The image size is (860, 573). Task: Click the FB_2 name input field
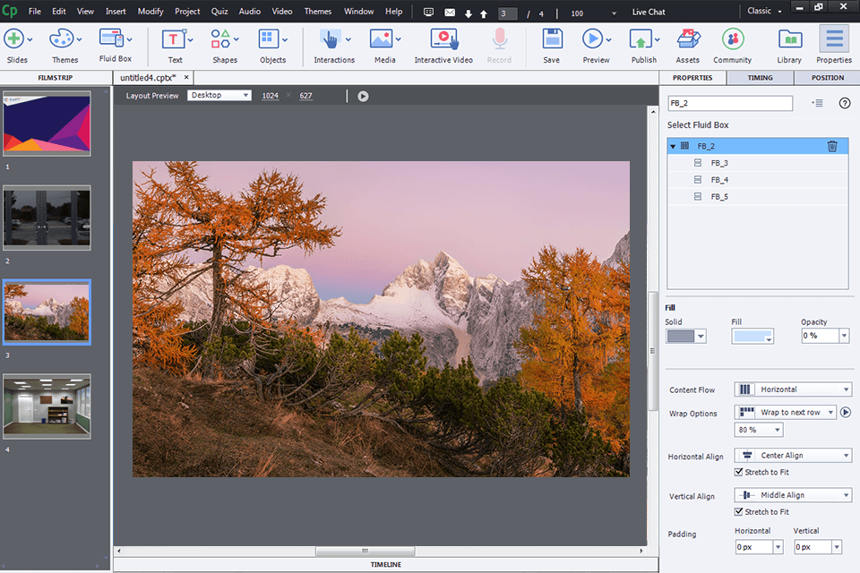coord(730,103)
